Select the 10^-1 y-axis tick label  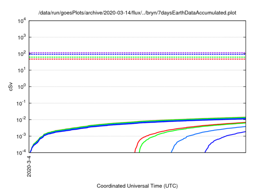click(x=22, y=103)
